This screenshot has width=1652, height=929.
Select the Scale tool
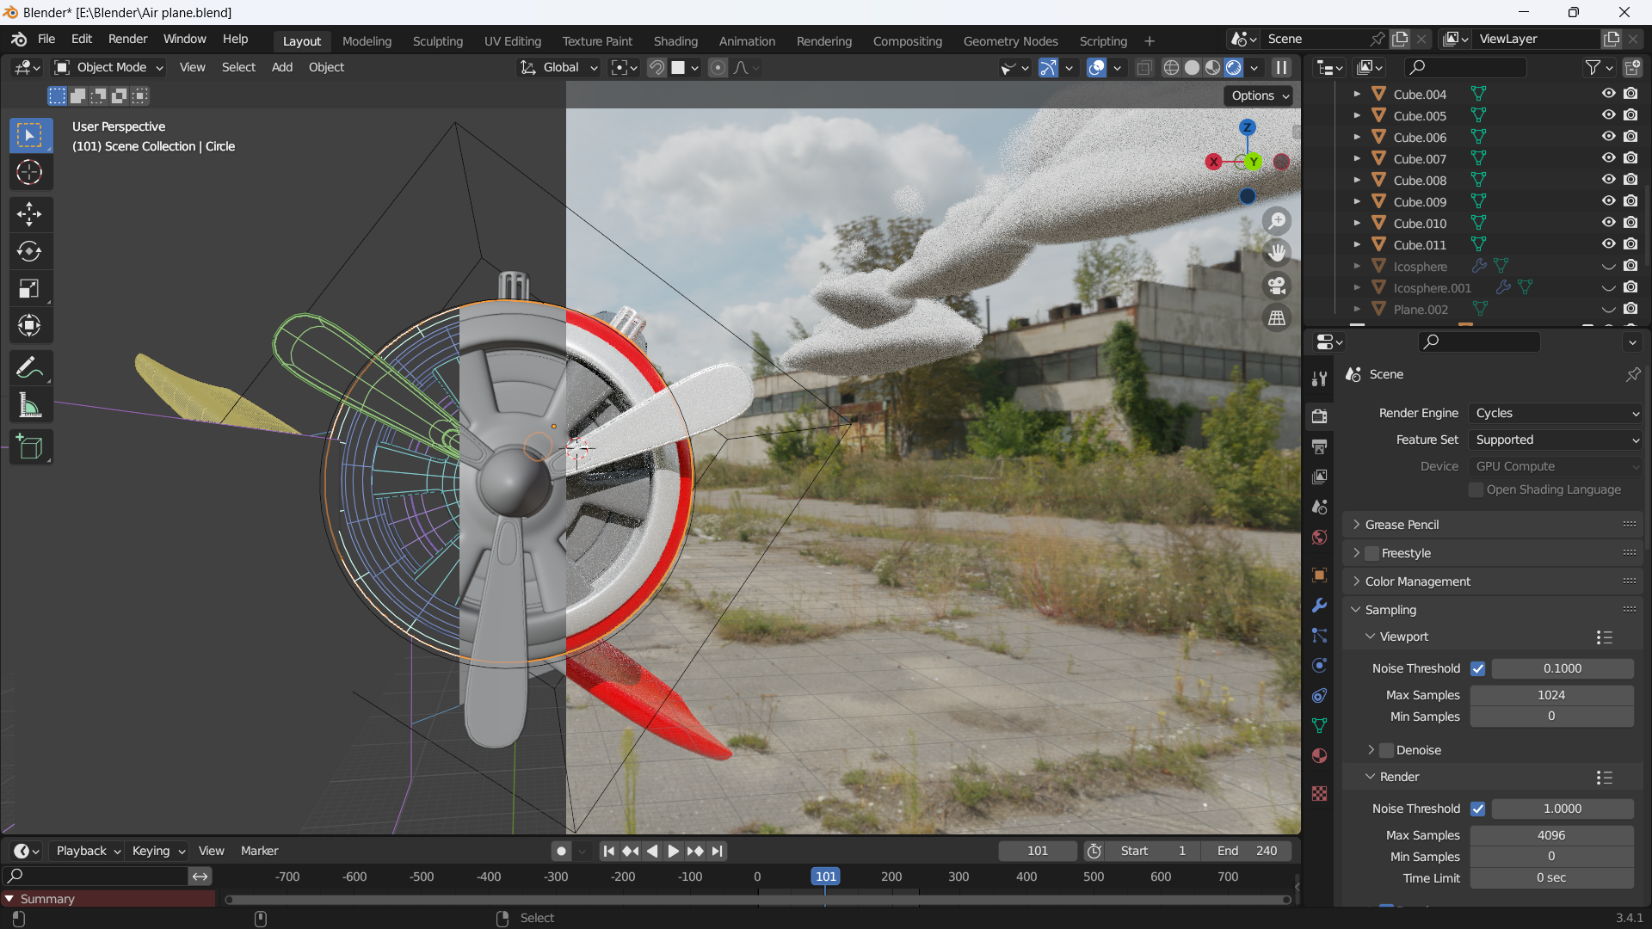tap(29, 288)
